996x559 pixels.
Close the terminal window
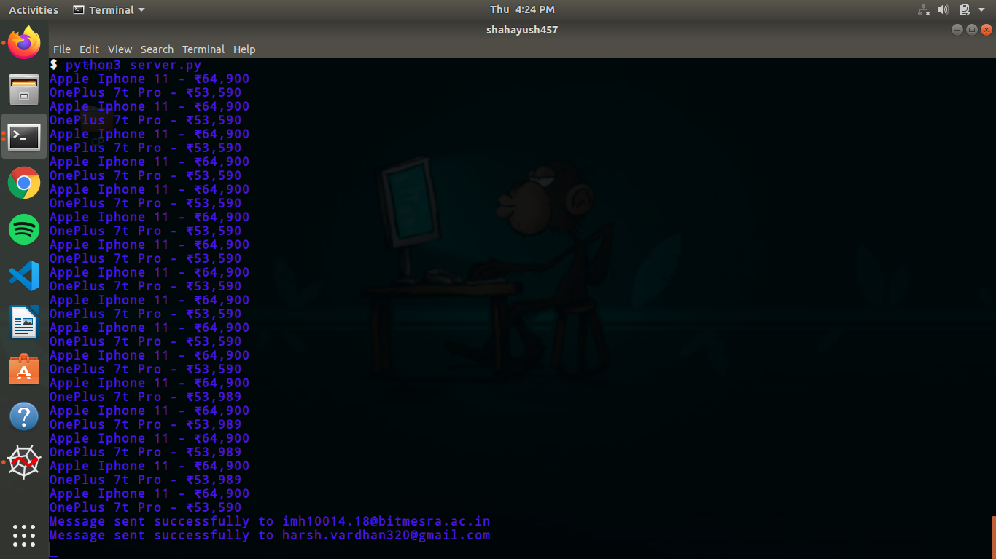coord(987,30)
